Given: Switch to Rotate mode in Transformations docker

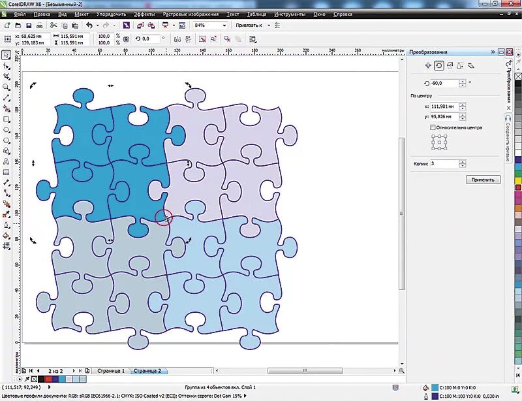Looking at the screenshot, I should [x=438, y=66].
